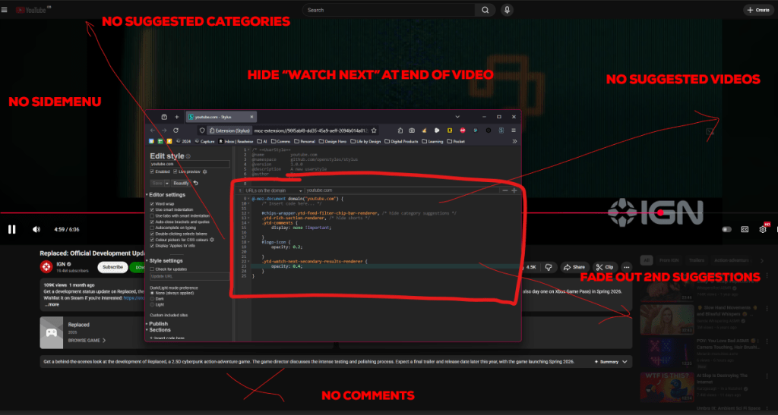Collapse the Editor settings section
778x415 pixels.
click(165, 195)
